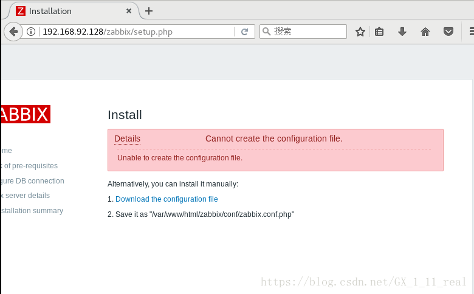Select Check of pre-requisites step
The width and height of the screenshot is (474, 294).
(29, 166)
